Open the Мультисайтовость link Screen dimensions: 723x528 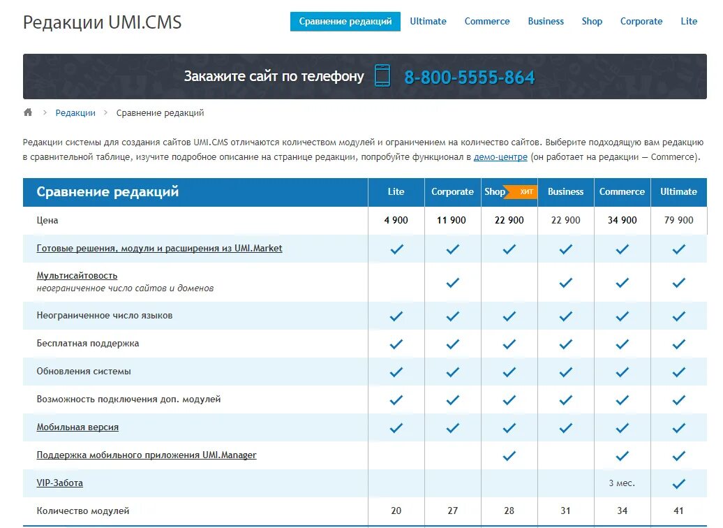pyautogui.click(x=77, y=276)
